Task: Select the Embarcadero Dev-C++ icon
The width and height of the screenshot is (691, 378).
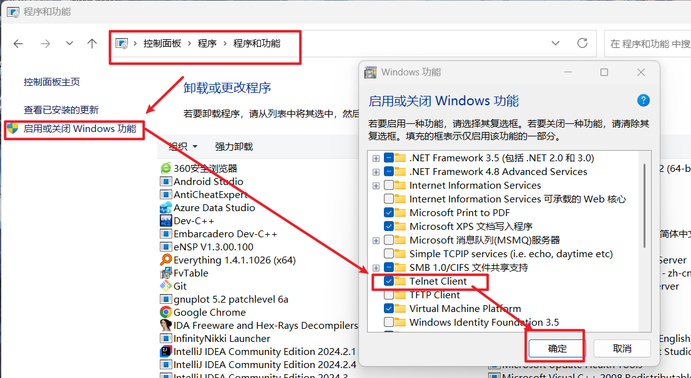Action: tap(165, 234)
